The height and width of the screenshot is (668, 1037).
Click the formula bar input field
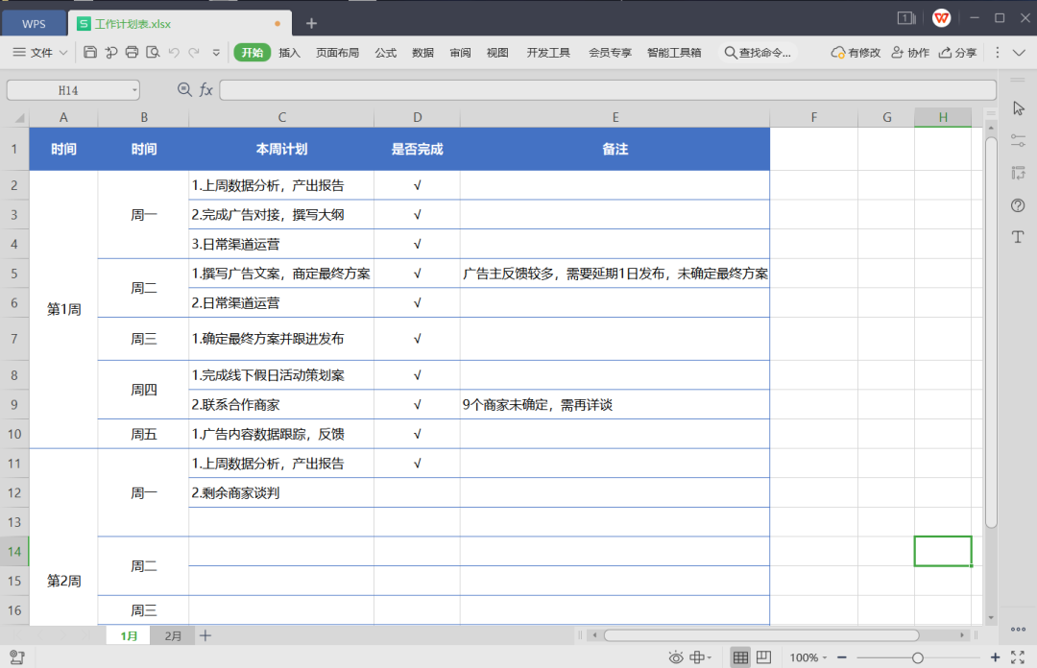pyautogui.click(x=607, y=90)
